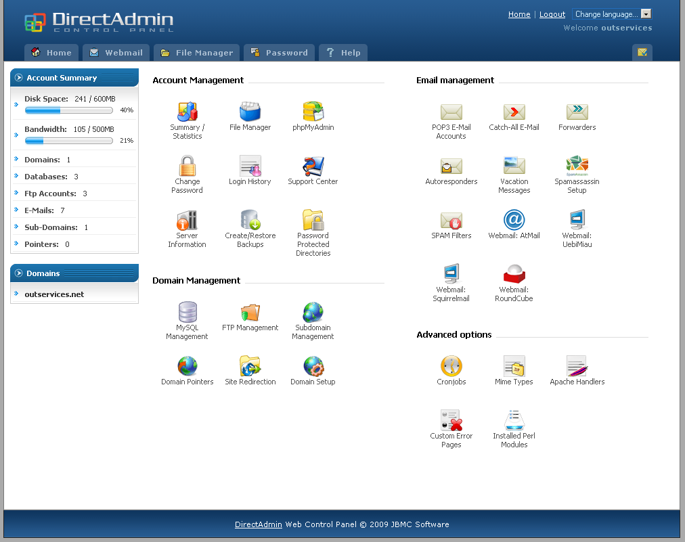
Task: Open the Custom Error Pages icon
Action: click(x=451, y=421)
